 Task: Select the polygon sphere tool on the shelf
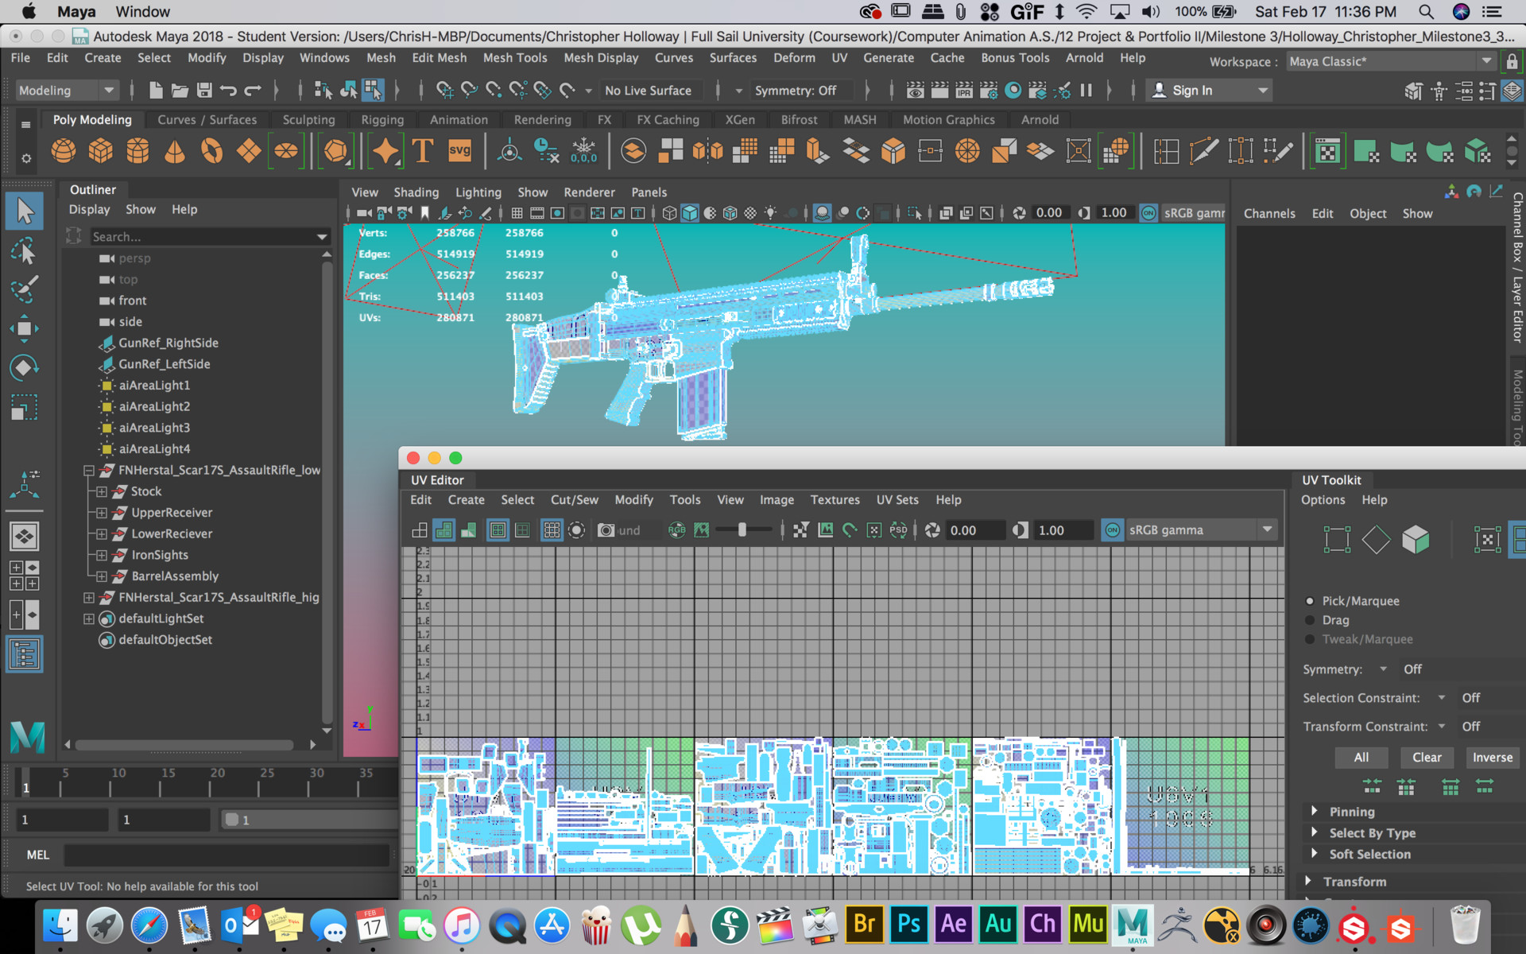click(x=64, y=150)
